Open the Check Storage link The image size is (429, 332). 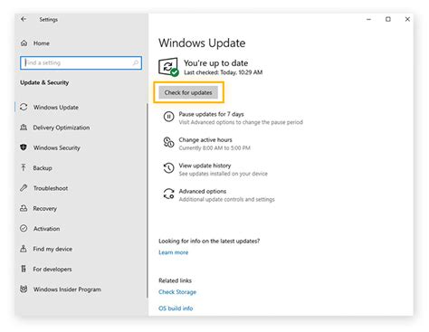(x=177, y=292)
